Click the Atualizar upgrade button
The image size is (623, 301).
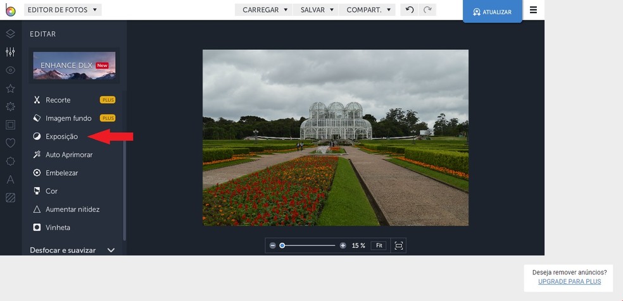493,11
